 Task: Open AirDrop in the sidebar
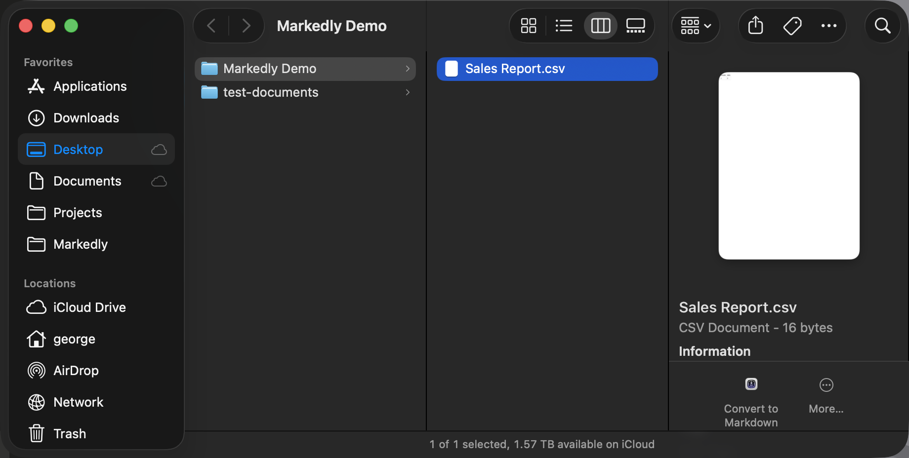pyautogui.click(x=96, y=371)
